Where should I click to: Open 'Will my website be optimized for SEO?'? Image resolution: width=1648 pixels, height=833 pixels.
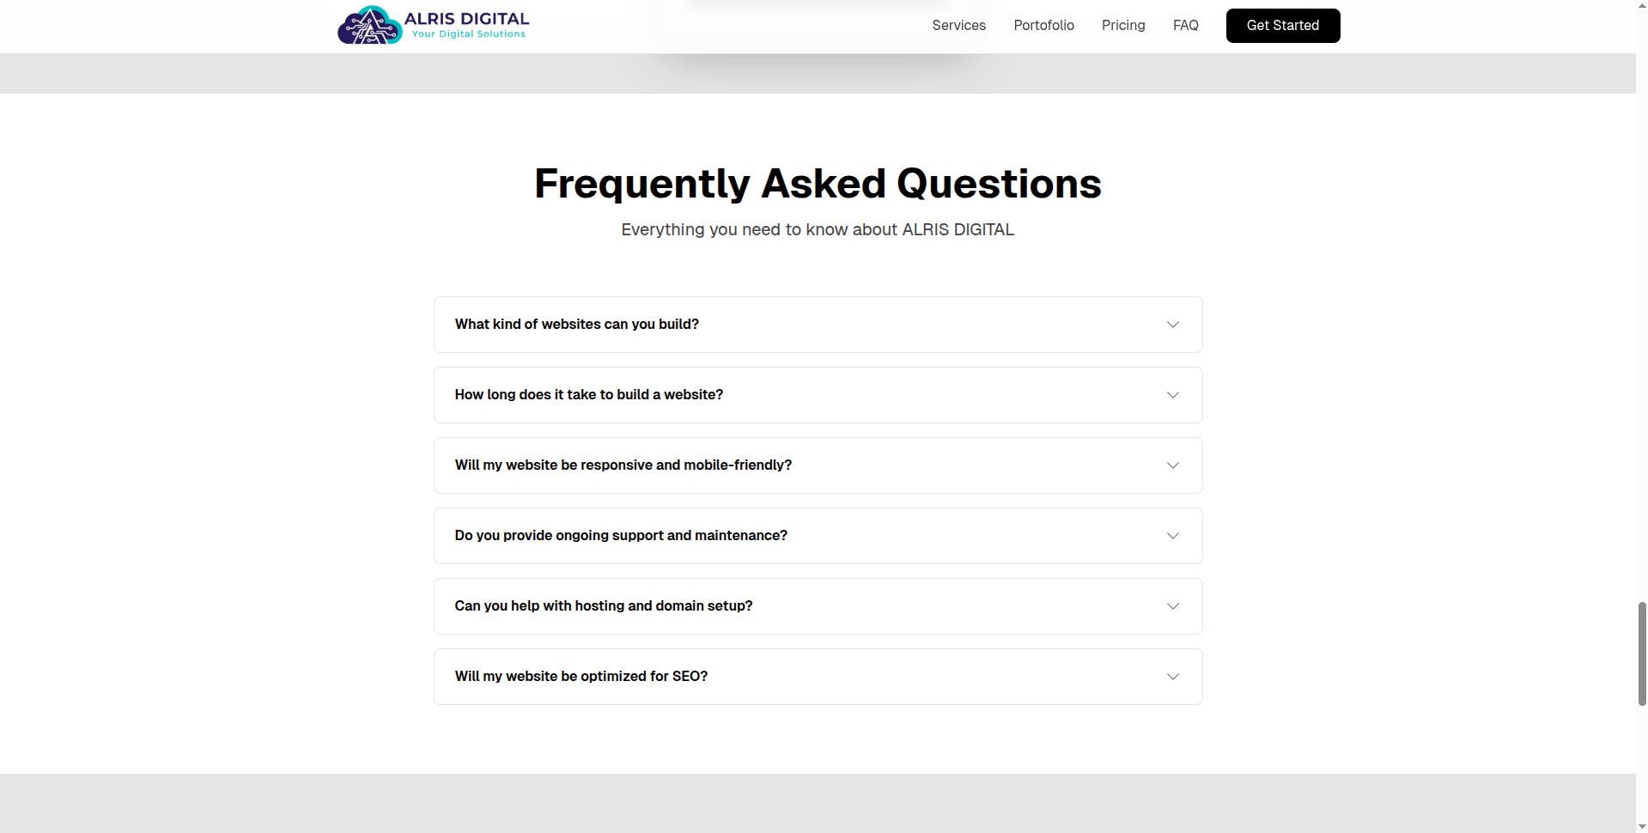coord(581,677)
